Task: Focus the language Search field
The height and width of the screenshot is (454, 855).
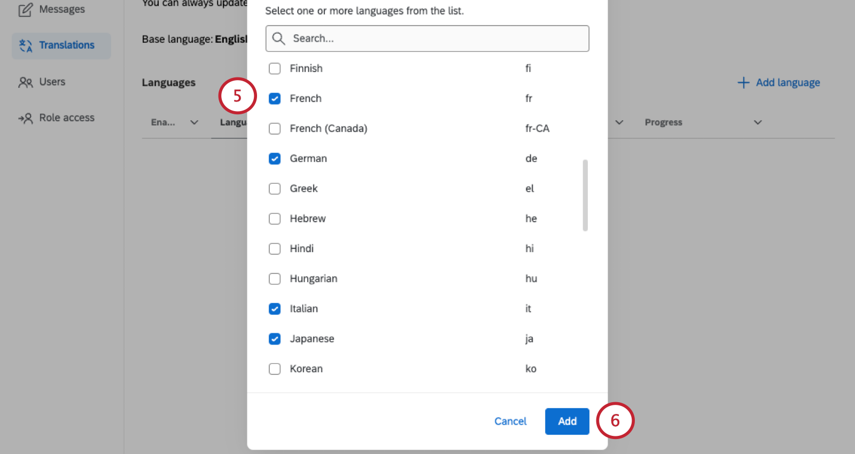Action: (x=428, y=38)
